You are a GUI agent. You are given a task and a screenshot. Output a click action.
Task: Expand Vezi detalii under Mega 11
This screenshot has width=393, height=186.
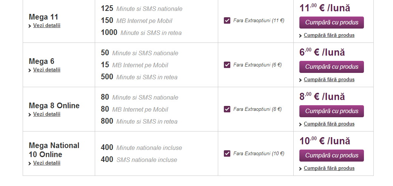46,26
